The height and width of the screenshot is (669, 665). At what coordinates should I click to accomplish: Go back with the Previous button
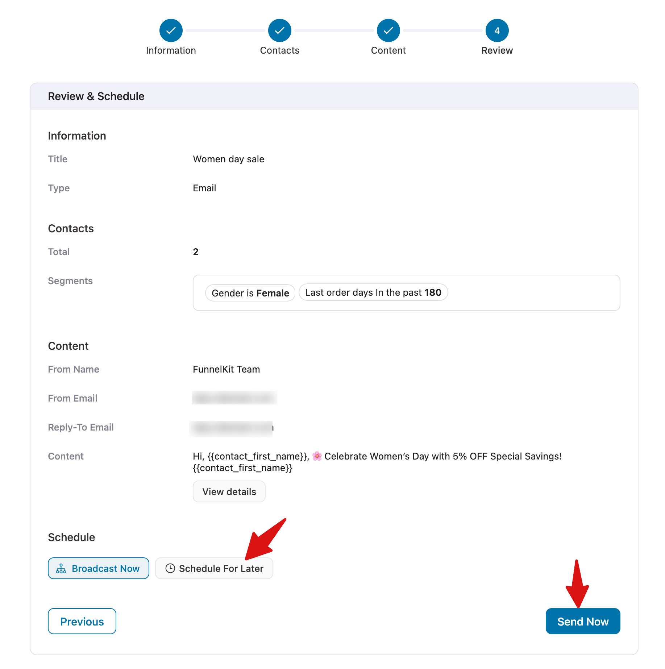coord(82,621)
